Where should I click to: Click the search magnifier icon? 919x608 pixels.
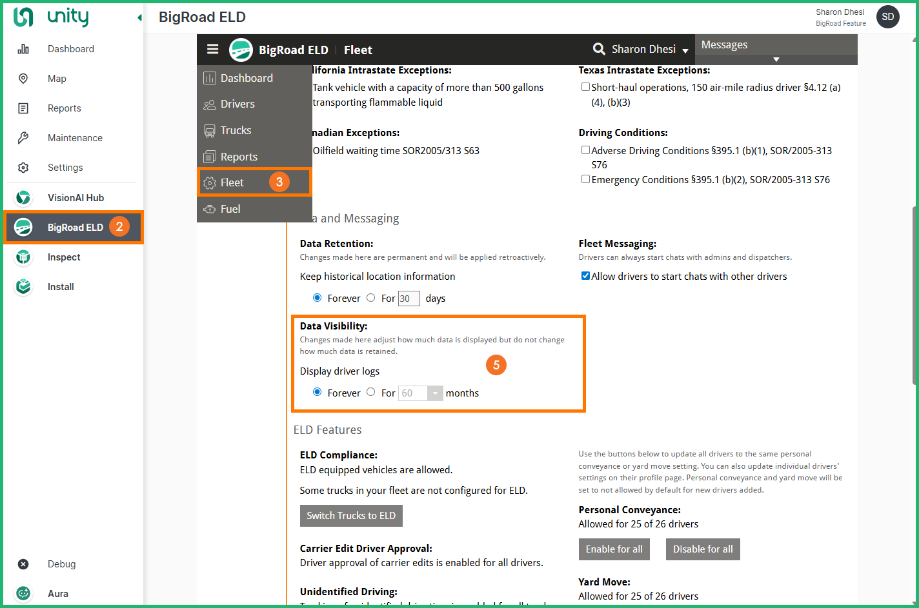pyautogui.click(x=599, y=49)
